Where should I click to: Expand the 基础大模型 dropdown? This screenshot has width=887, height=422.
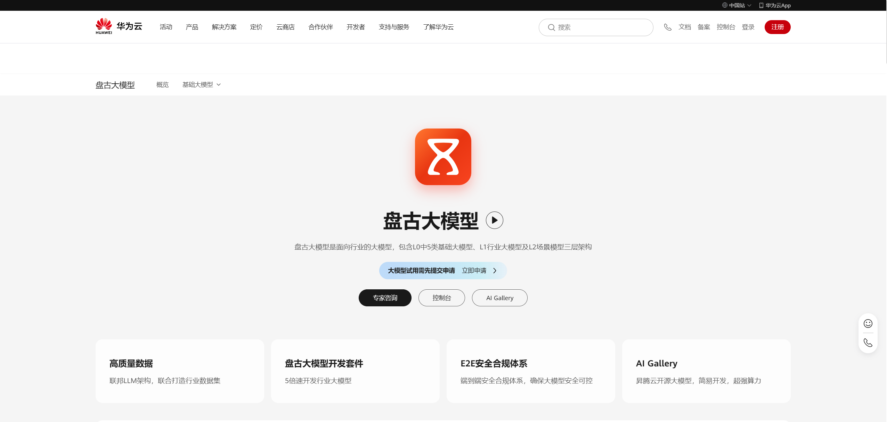tap(202, 84)
